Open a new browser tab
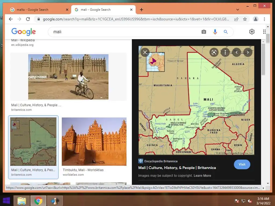The width and height of the screenshot is (275, 206). click(141, 10)
